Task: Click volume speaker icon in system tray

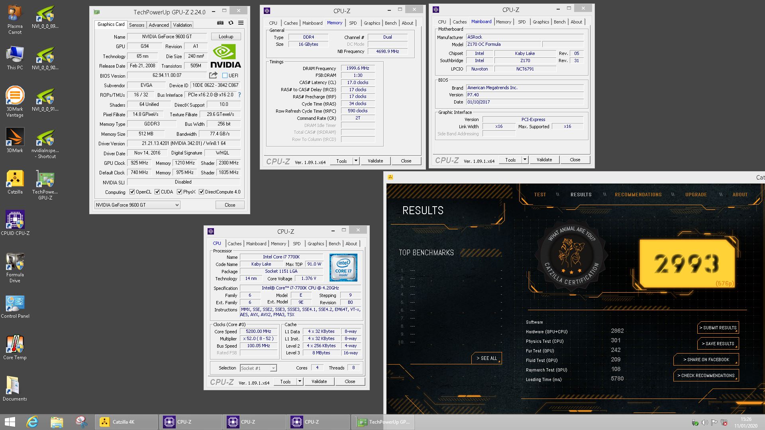Action: (704, 422)
